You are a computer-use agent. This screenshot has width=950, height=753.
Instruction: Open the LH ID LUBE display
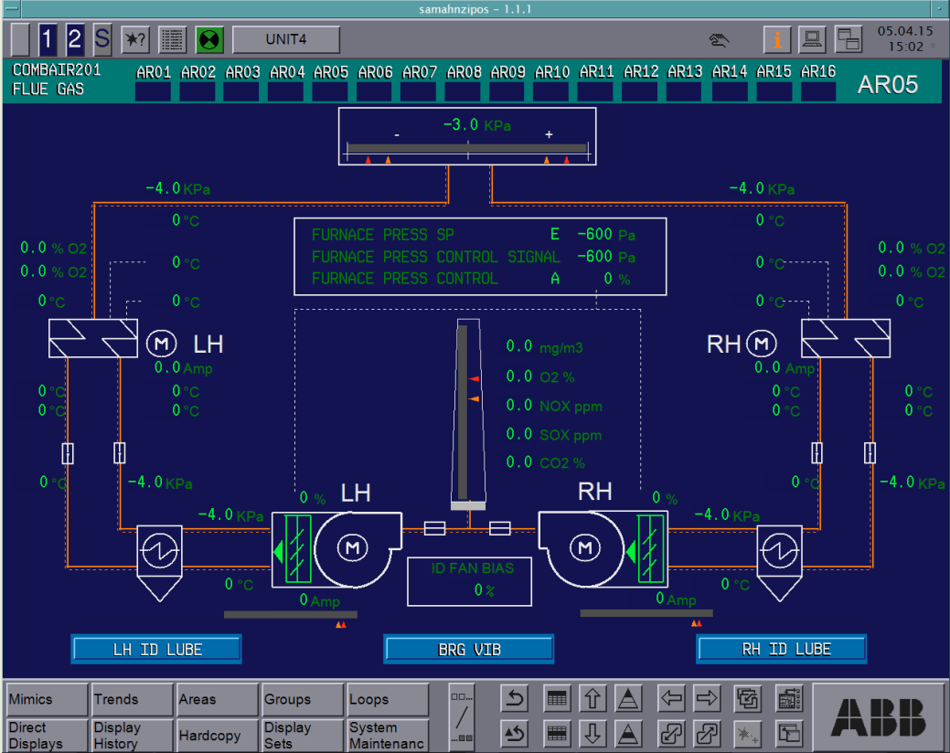pyautogui.click(x=156, y=650)
